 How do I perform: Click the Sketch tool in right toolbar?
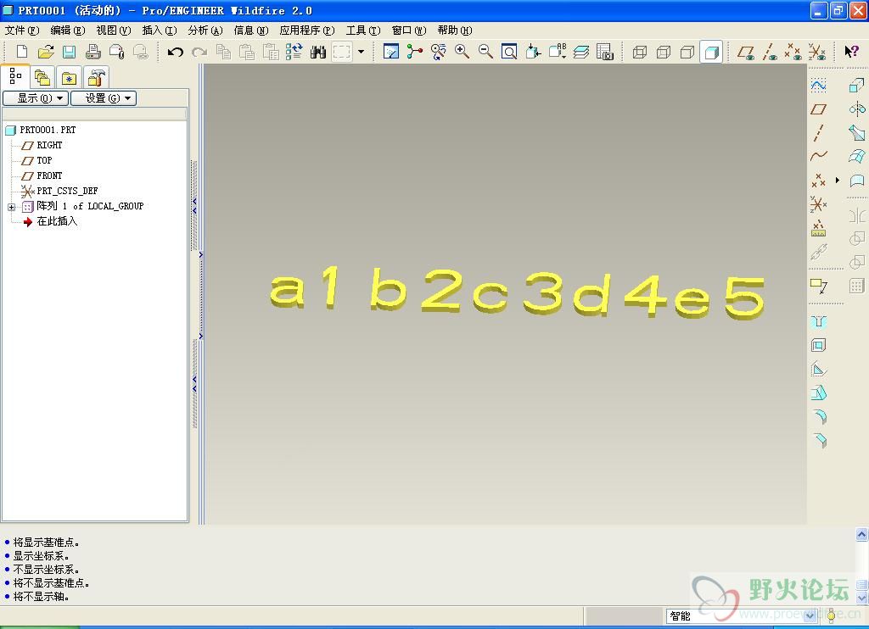pyautogui.click(x=819, y=86)
